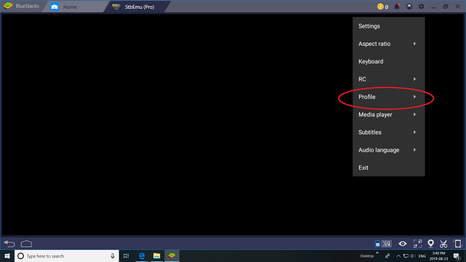Screen dimensions: 466x262
Task: Click the BlueStacks gold coin points icon
Action: tap(381, 7)
